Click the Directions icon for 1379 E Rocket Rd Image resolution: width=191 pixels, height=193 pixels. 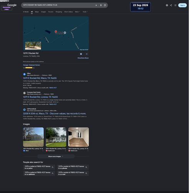click(81, 54)
